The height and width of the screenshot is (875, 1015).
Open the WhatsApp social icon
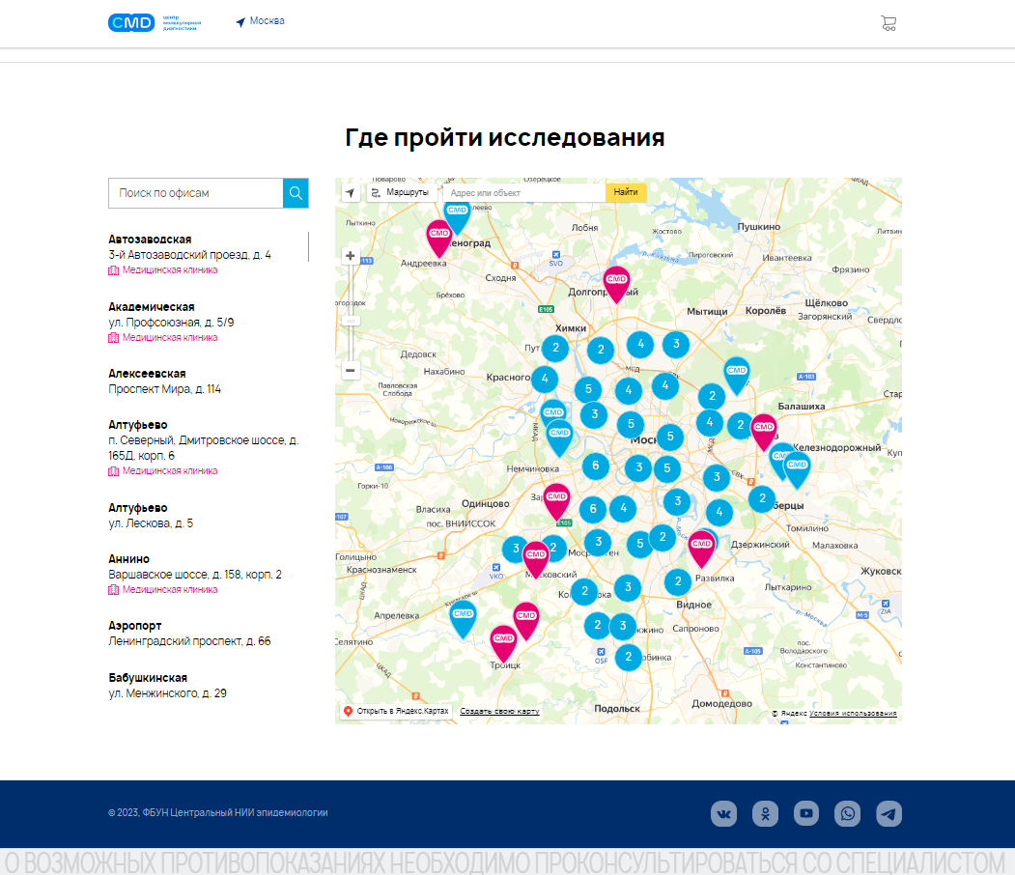coord(847,813)
